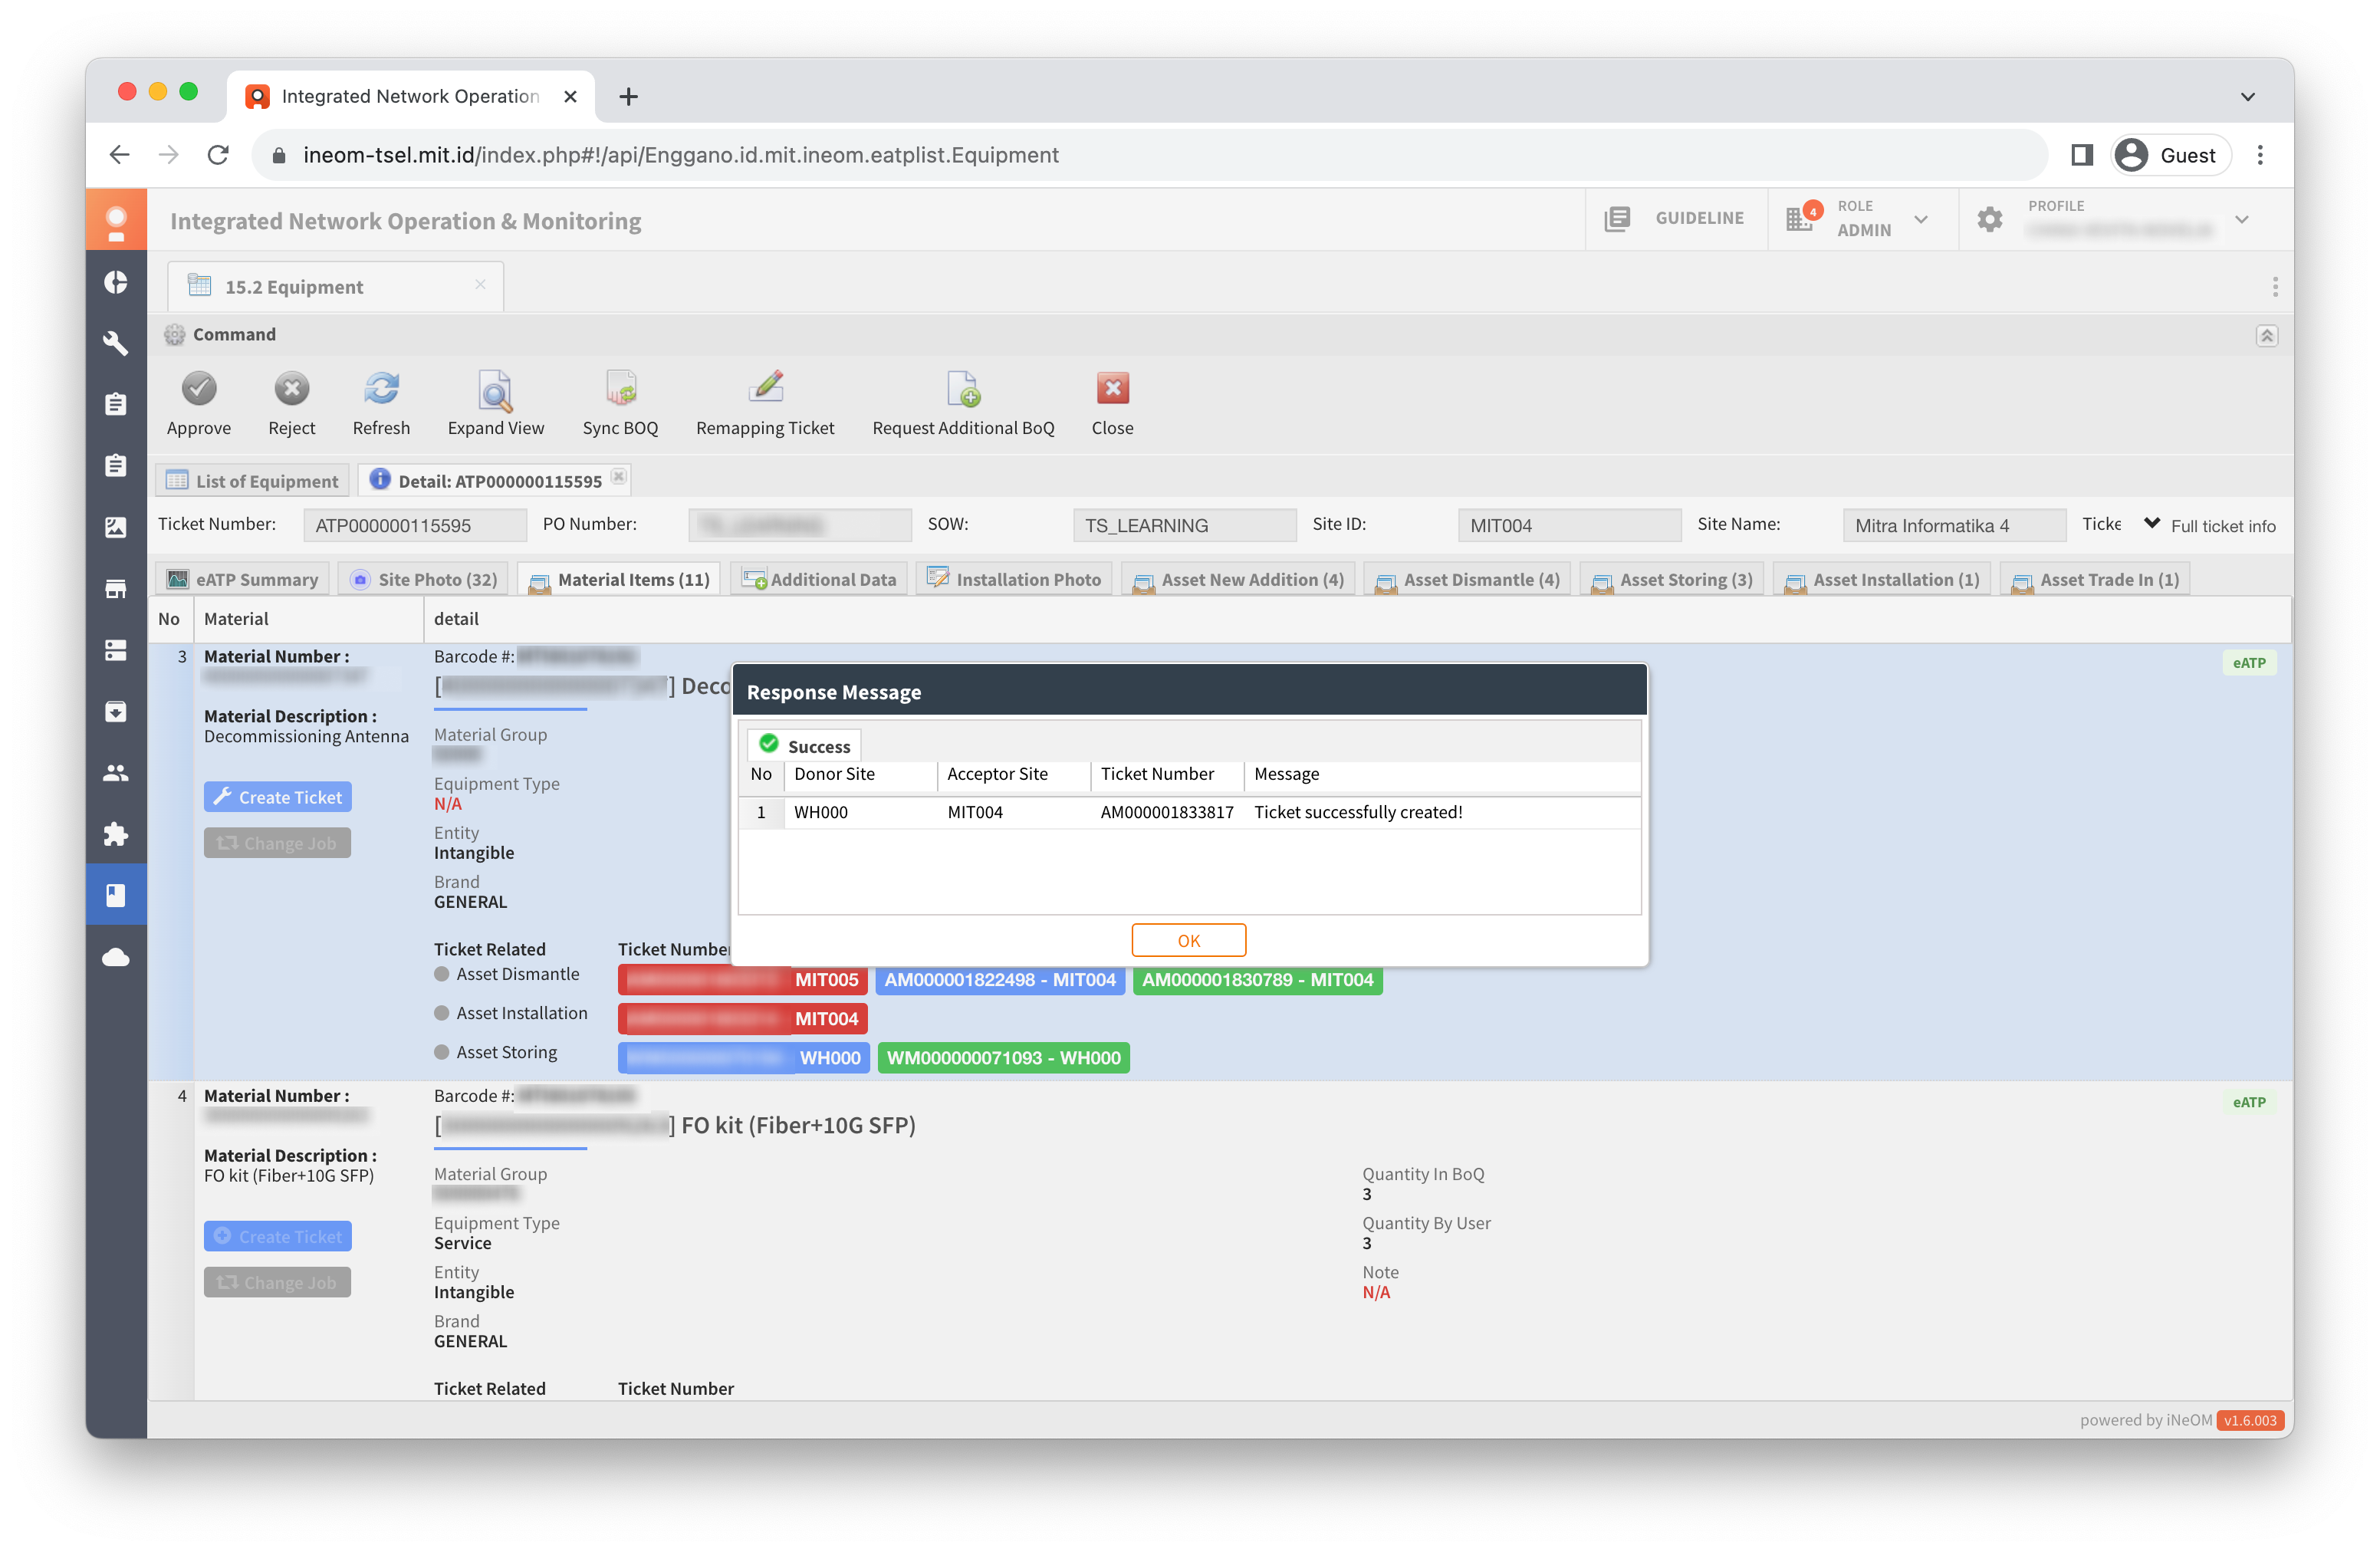
Task: Close the Detail ATP000000115595 tab
Action: tap(619, 477)
